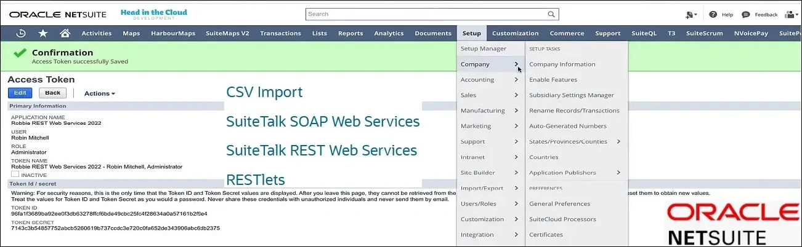Screen dimensions: 802x247
Task: Select Rename Records/Transactions
Action: [575, 111]
